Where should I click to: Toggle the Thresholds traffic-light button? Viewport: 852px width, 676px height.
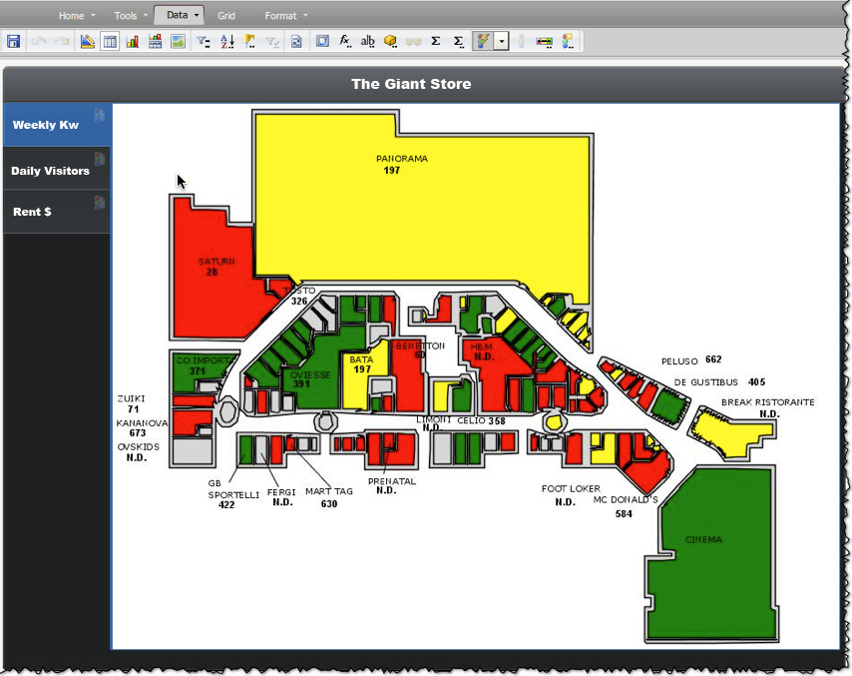tap(483, 41)
